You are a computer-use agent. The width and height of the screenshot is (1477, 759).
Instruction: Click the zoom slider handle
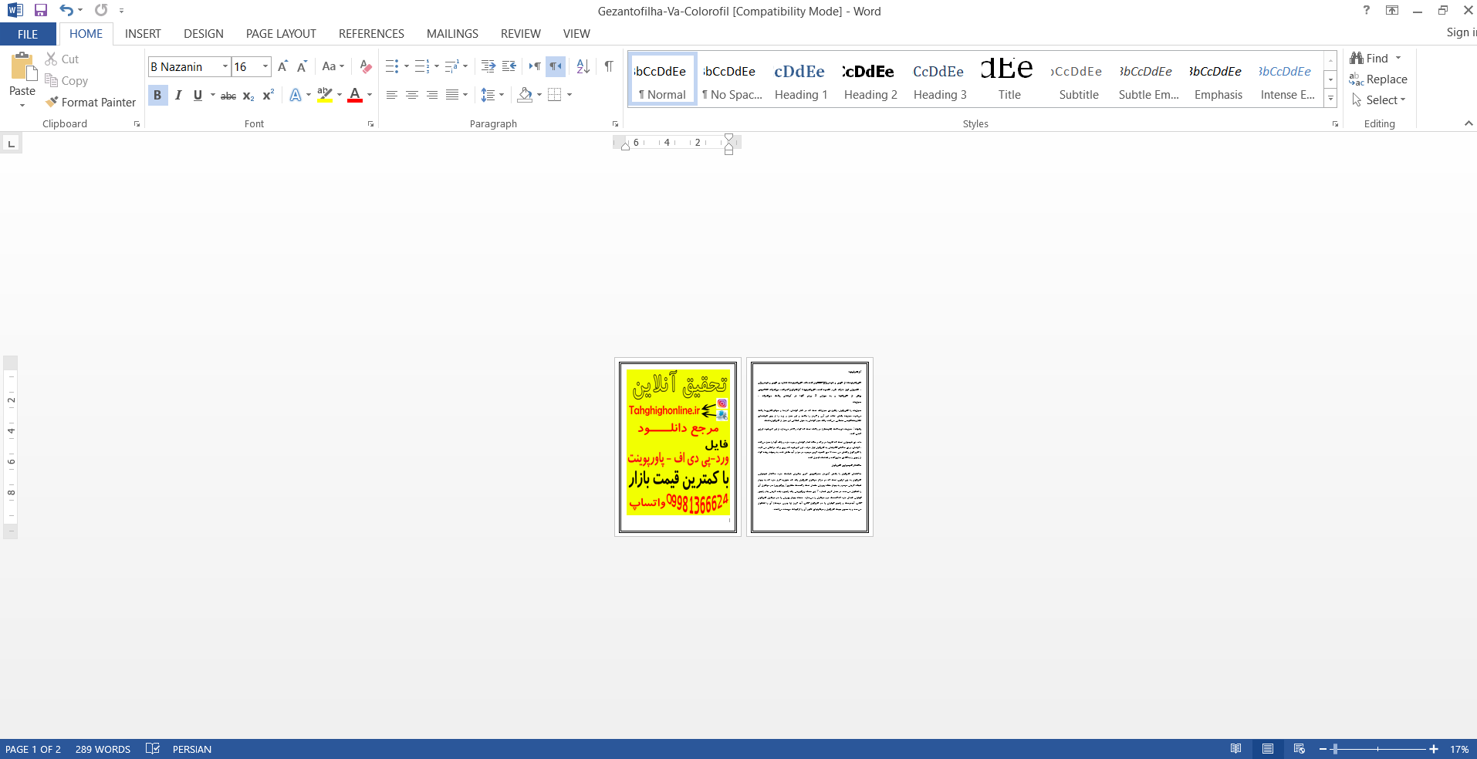1335,749
